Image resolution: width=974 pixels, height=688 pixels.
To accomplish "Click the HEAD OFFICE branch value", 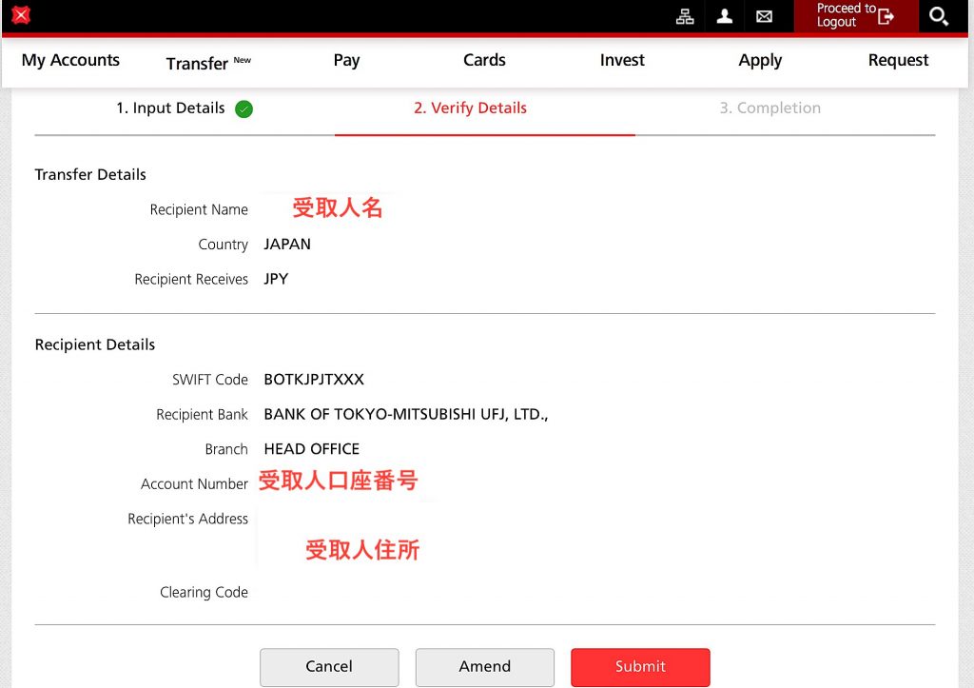I will pos(312,449).
